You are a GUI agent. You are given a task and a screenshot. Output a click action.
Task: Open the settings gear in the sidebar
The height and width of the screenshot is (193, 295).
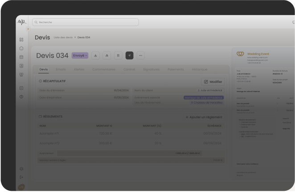(x=21, y=169)
